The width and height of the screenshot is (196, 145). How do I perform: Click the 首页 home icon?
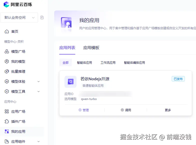tap(7, 31)
